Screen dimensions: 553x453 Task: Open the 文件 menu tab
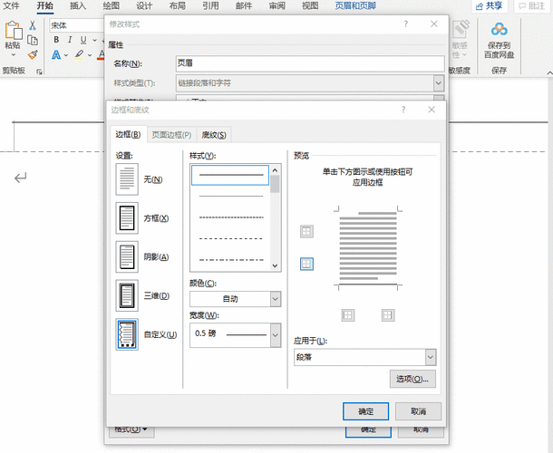point(11,5)
